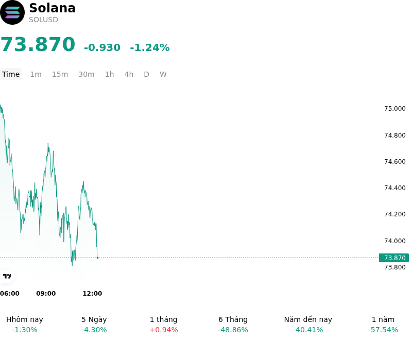Click the Solana title link

click(x=53, y=8)
